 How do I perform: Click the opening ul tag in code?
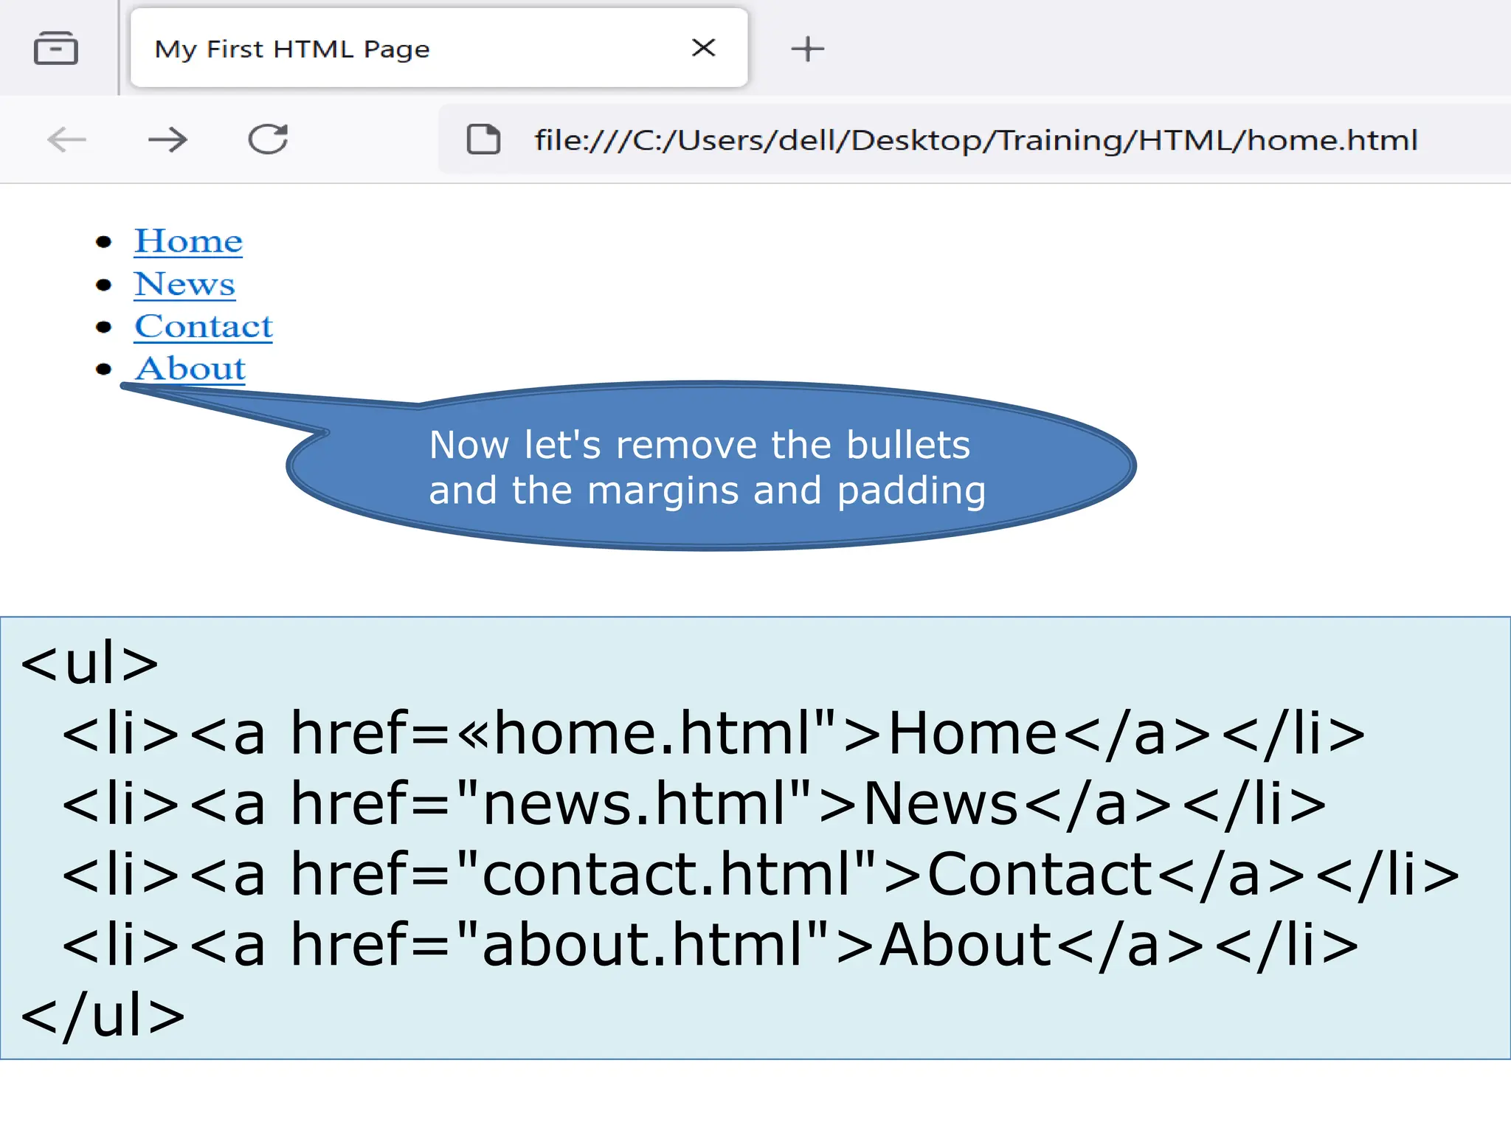point(89,663)
